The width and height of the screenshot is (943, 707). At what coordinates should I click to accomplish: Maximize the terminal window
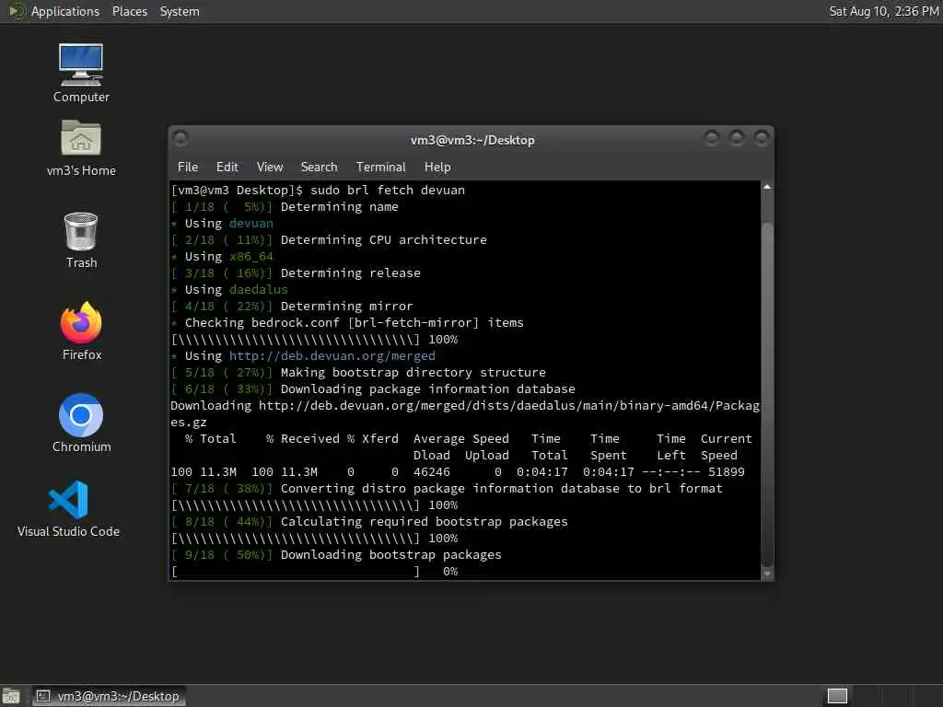[737, 139]
